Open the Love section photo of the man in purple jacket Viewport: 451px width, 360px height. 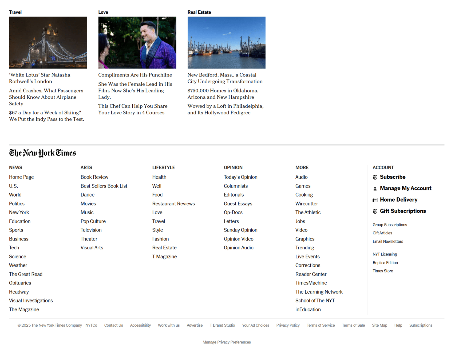tap(137, 43)
